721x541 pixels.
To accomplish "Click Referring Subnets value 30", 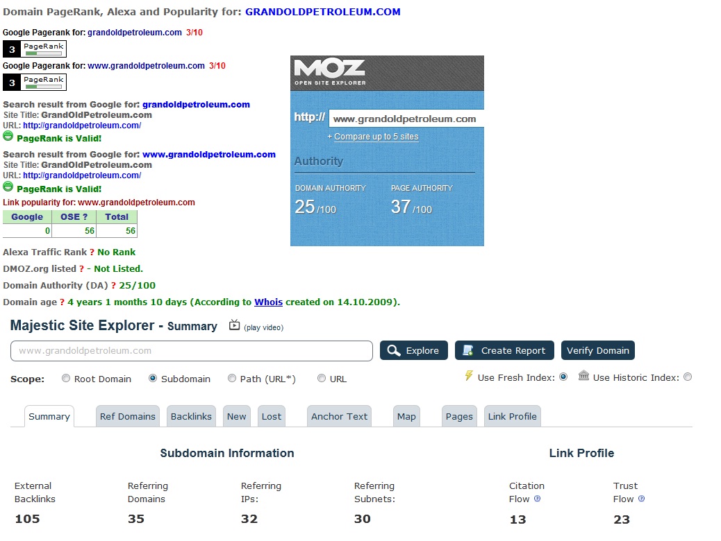I will pos(363,519).
